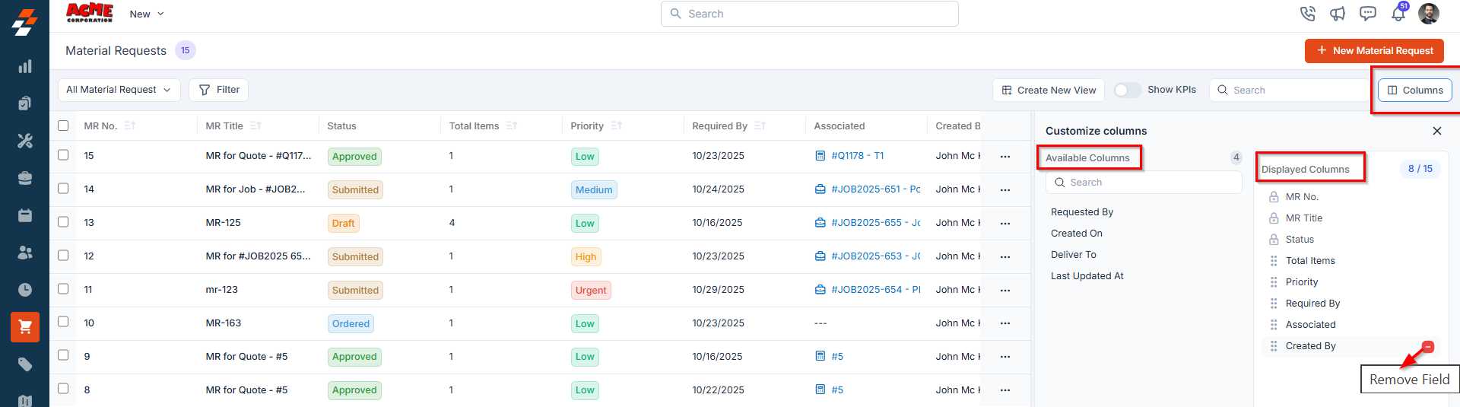Viewport: 1460px width, 407px height.
Task: Open row actions menu for MR 10
Action: (1005, 323)
